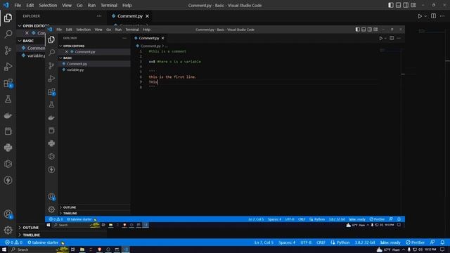Viewport: 450px width, 253px height.
Task: Toggle secondary side bar in inner window title bar
Action: click(370, 30)
